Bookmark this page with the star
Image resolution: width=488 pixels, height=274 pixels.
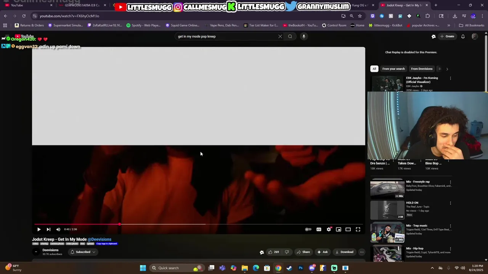pyautogui.click(x=360, y=16)
